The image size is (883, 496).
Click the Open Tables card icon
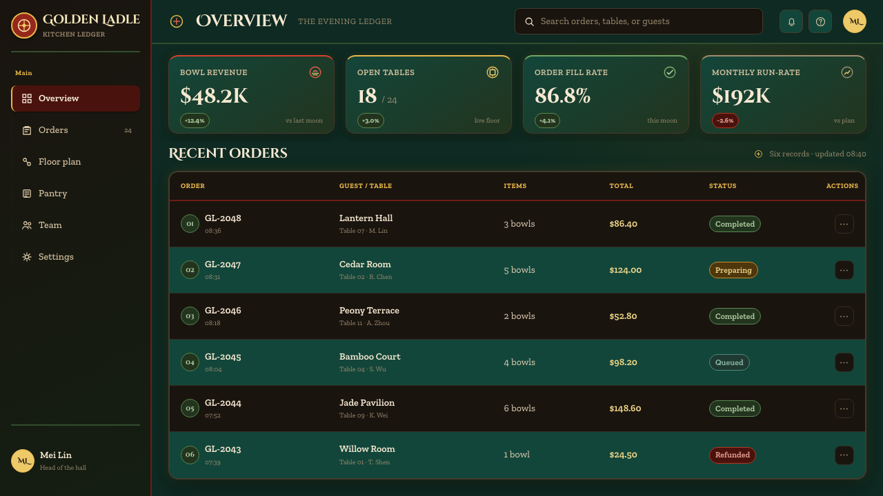493,72
